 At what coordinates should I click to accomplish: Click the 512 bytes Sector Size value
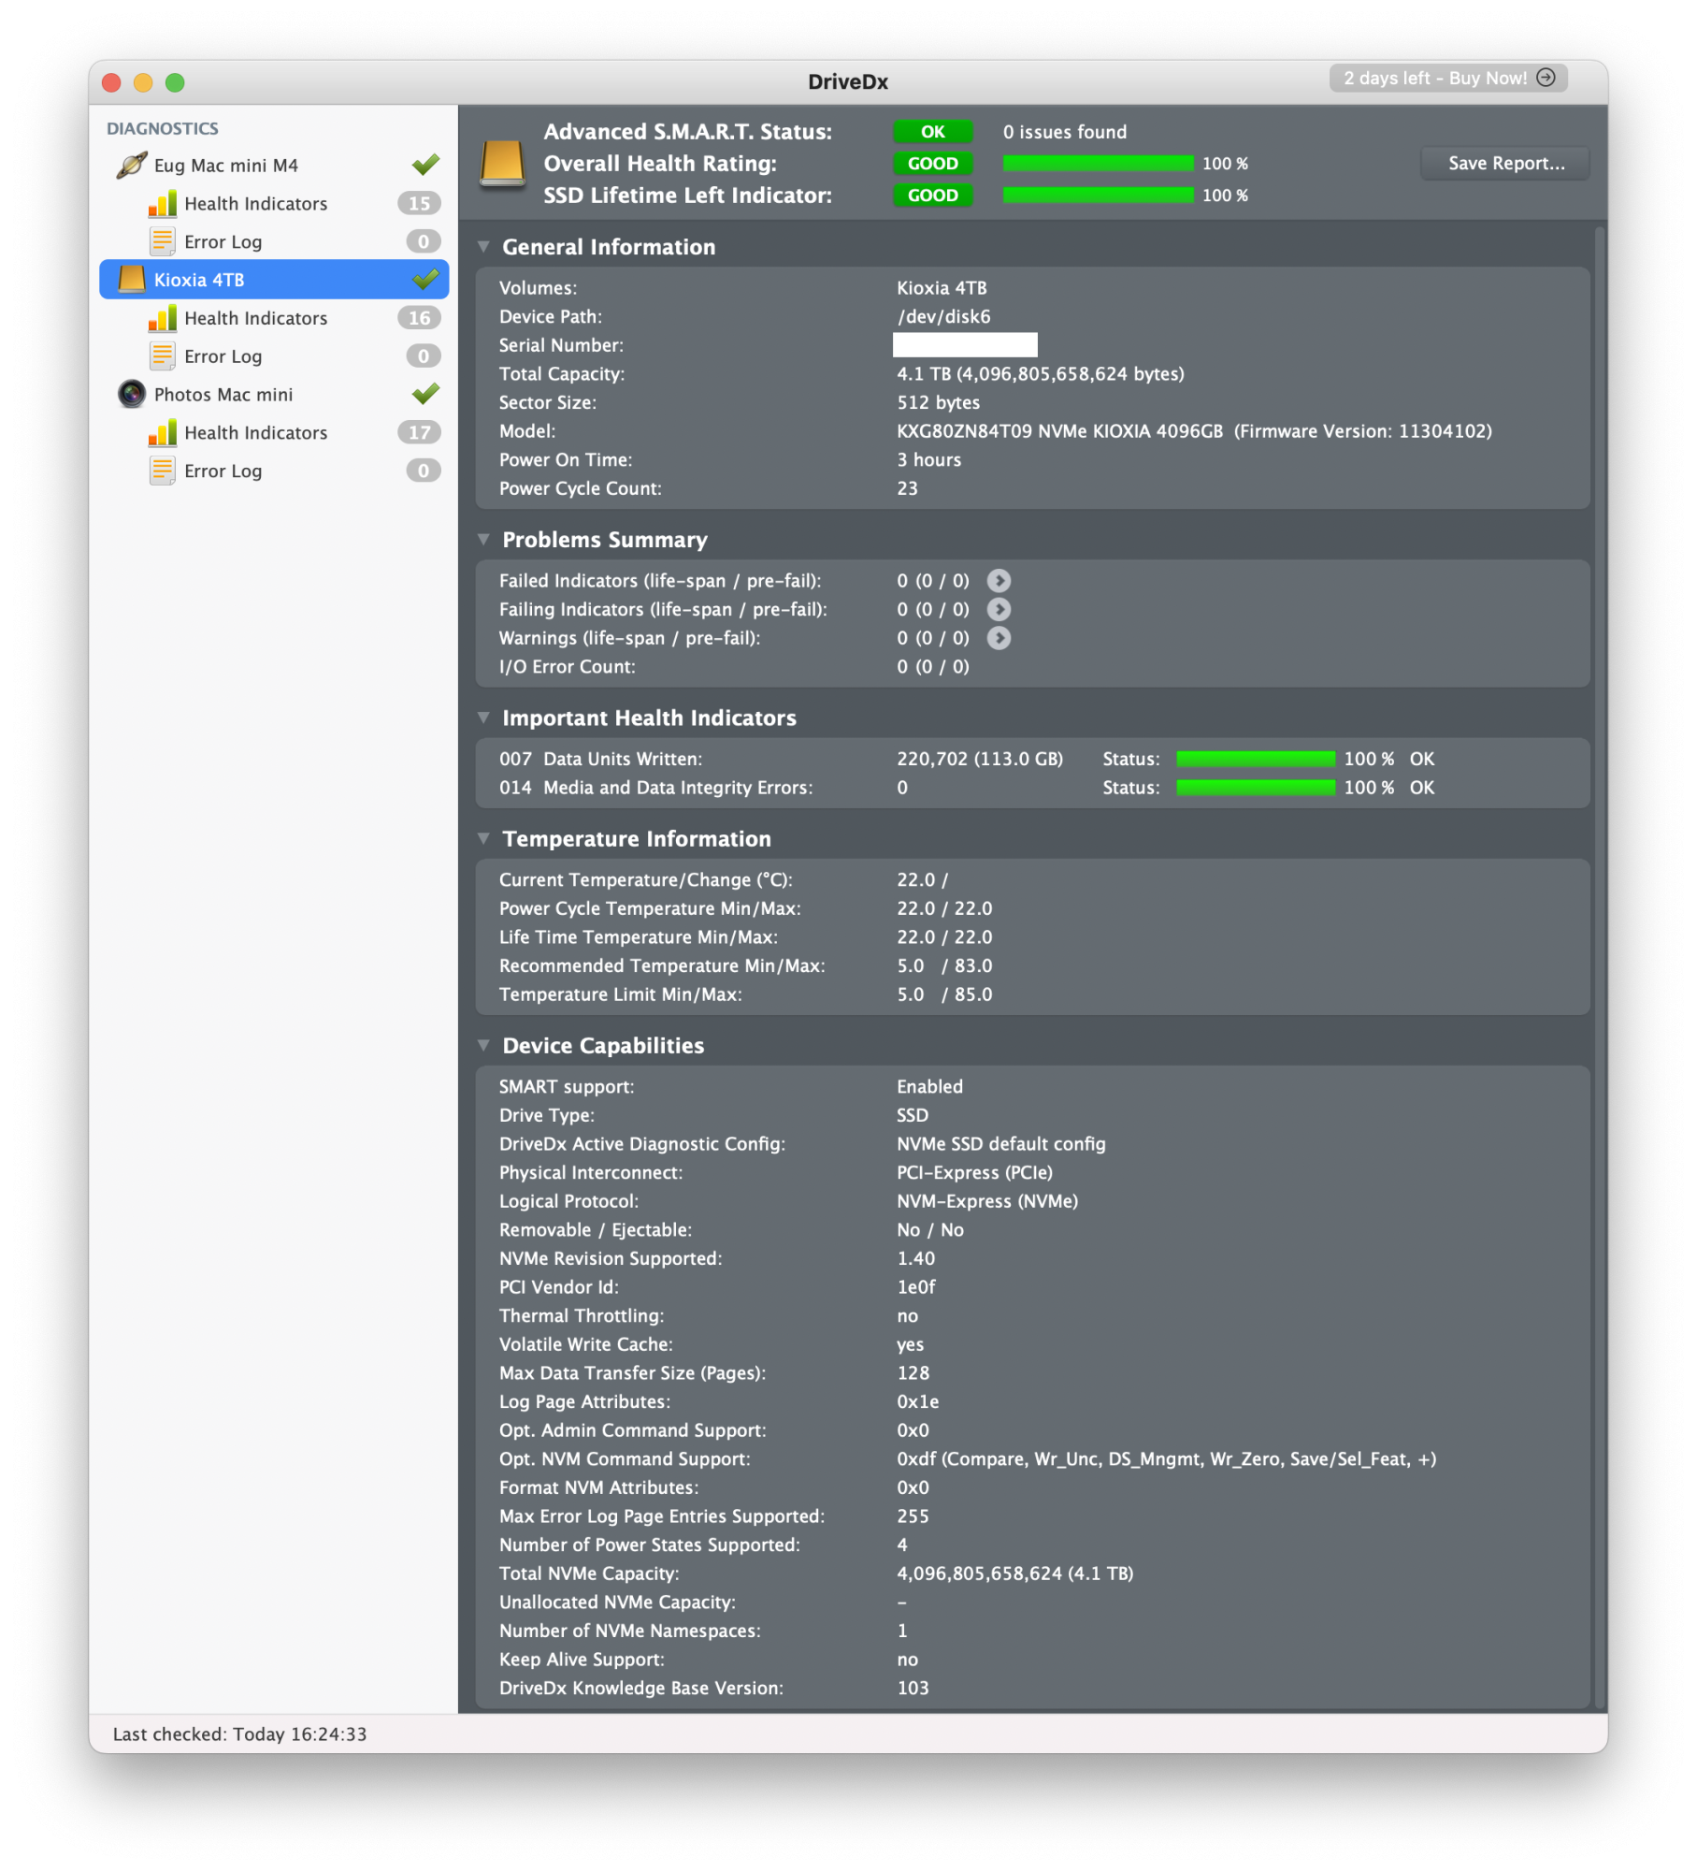938,403
